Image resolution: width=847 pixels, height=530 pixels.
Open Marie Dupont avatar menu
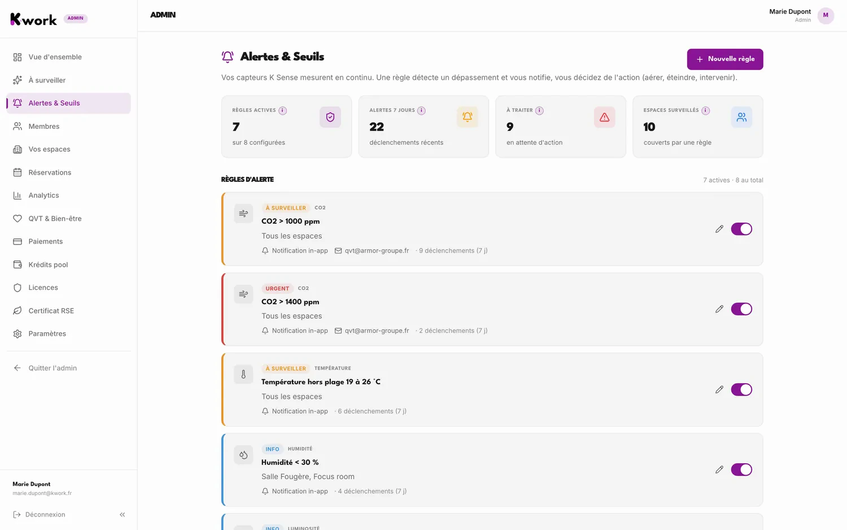(x=826, y=15)
